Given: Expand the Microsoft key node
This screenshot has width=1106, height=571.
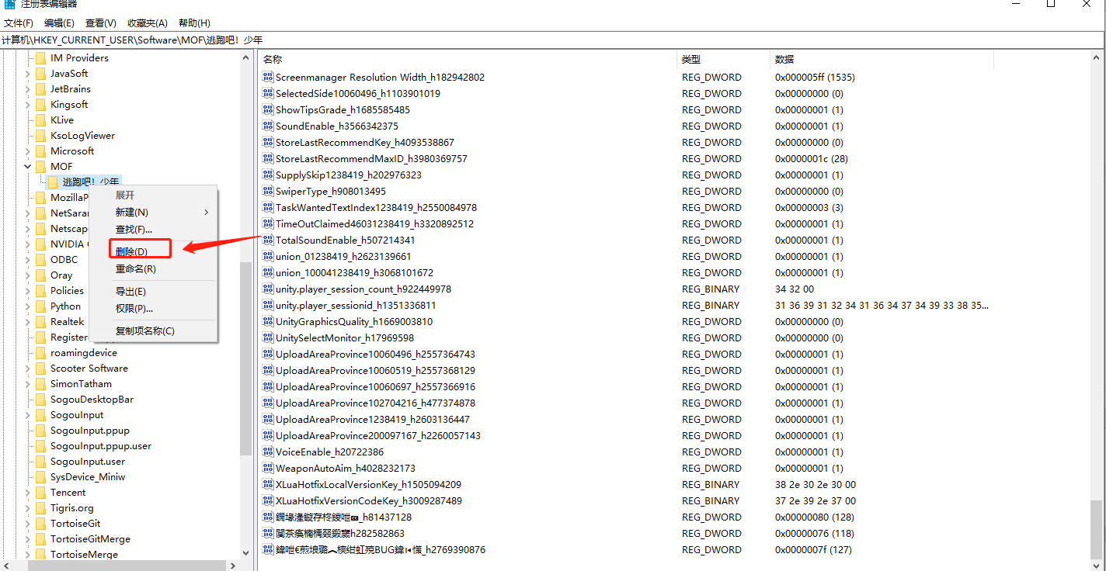Looking at the screenshot, I should [28, 151].
